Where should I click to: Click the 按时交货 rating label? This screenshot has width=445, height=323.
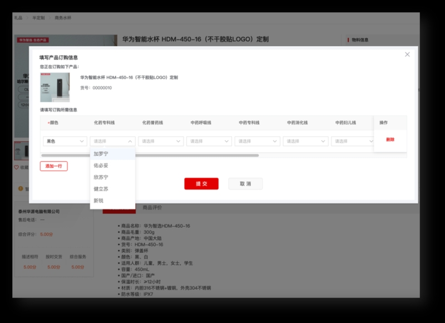53,257
